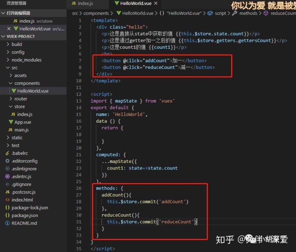The height and width of the screenshot is (252, 296).
Task: Open the .postcssrc.js file
Action: pos(33,192)
